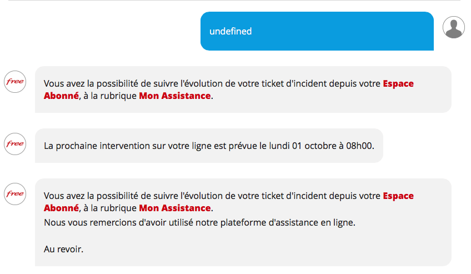Click the Free logo beside the first reply
Viewport: 471px width, 274px height.
pos(15,82)
